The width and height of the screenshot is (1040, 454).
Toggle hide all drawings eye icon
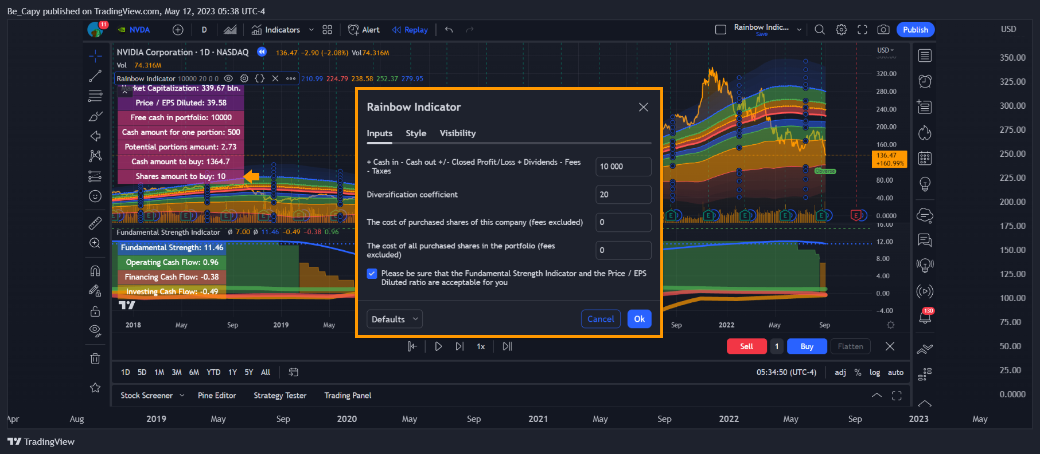point(95,330)
